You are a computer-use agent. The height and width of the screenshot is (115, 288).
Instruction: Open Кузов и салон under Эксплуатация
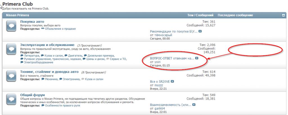[x=54, y=56]
